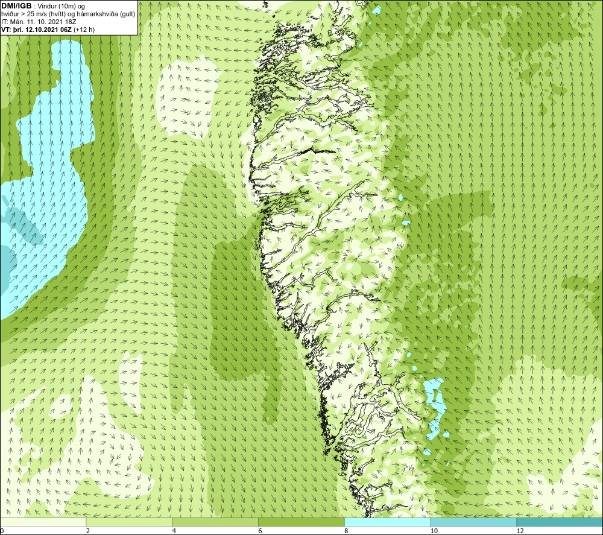This screenshot has height=535, width=603.
Task: Click the pale yellow 0–2 legend swatch
Action: (x=43, y=522)
